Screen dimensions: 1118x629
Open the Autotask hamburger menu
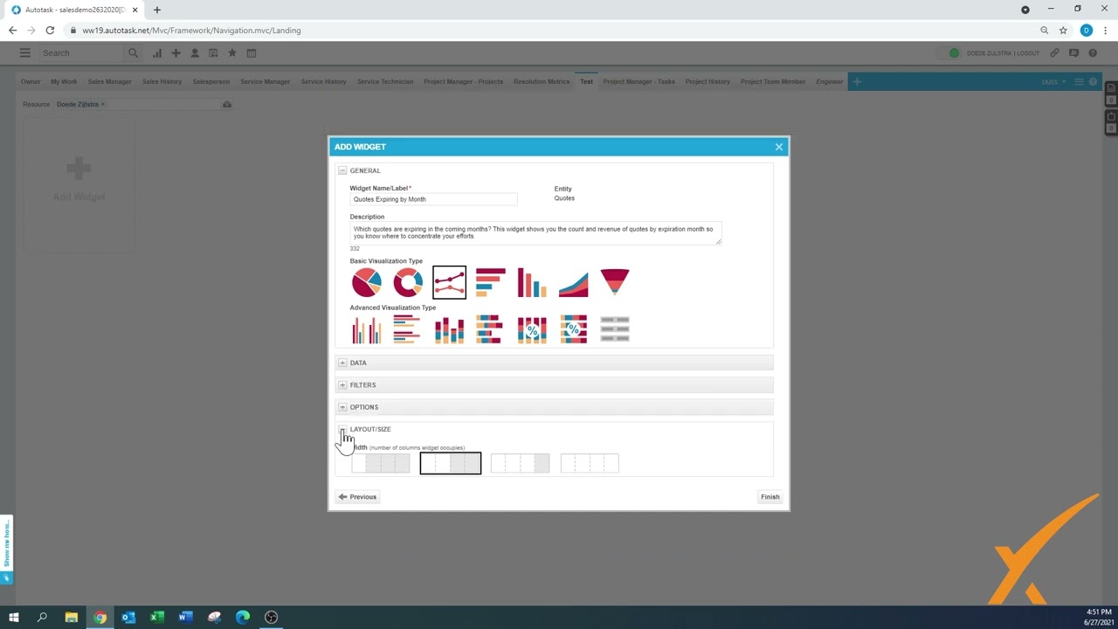tap(24, 53)
